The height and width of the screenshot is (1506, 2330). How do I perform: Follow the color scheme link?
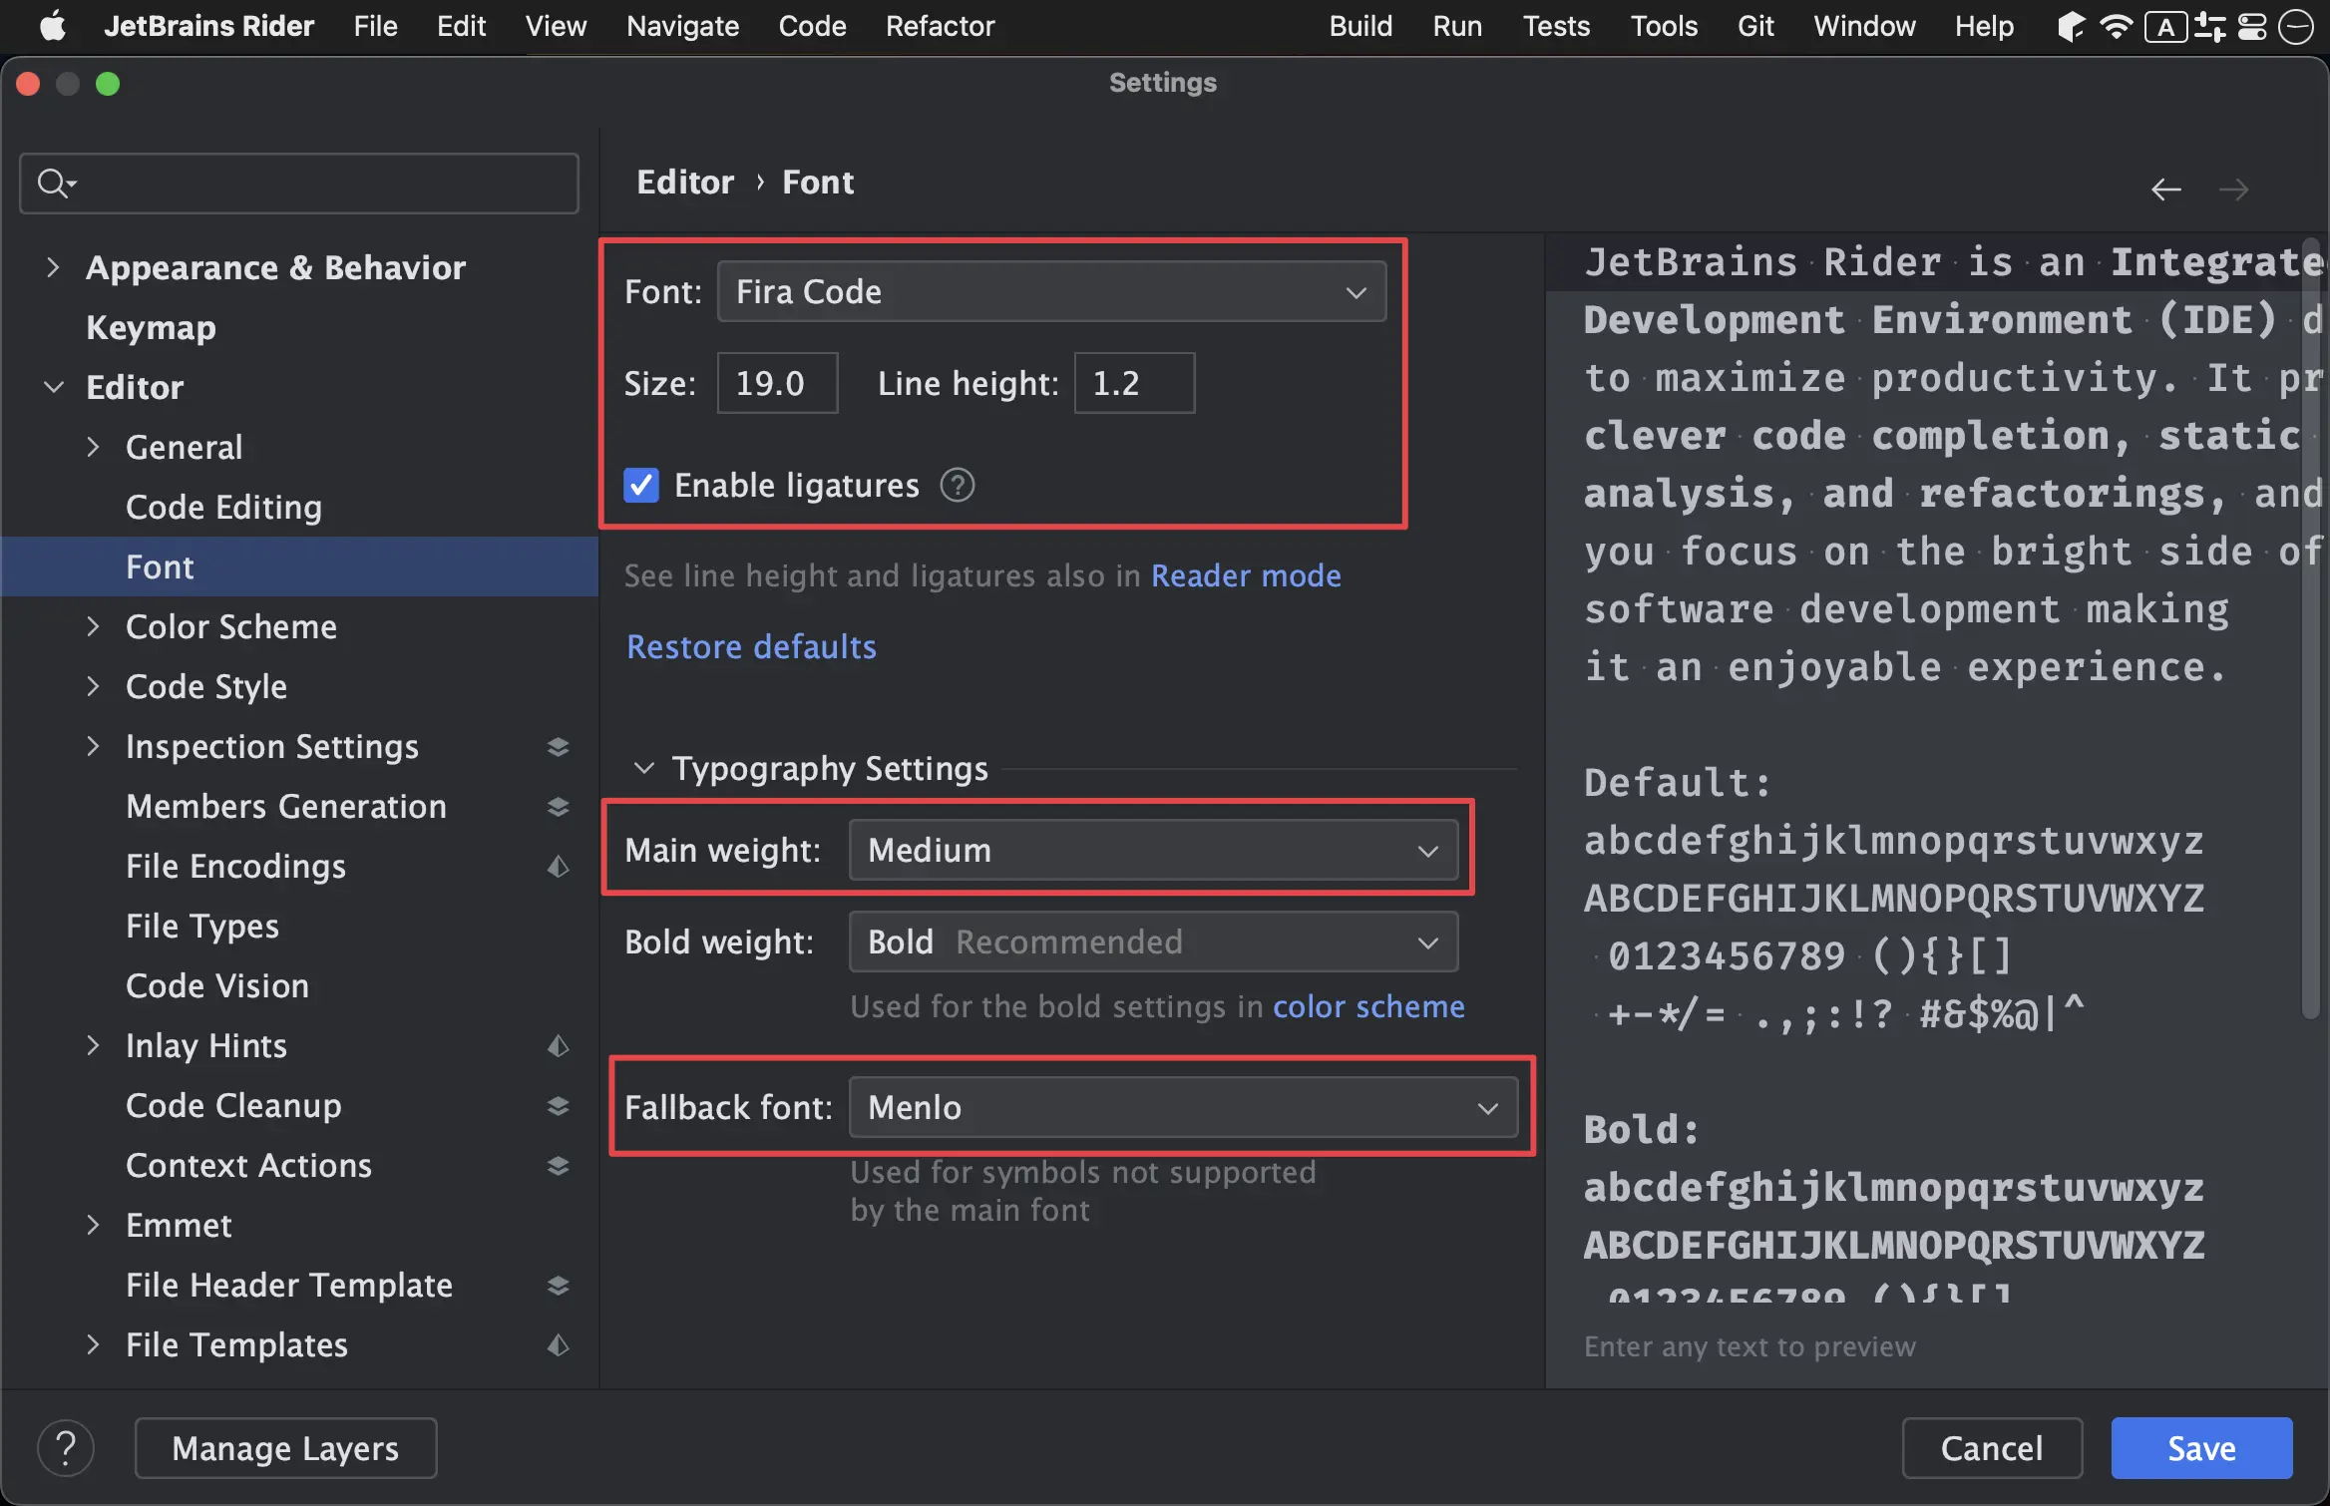click(1368, 1007)
